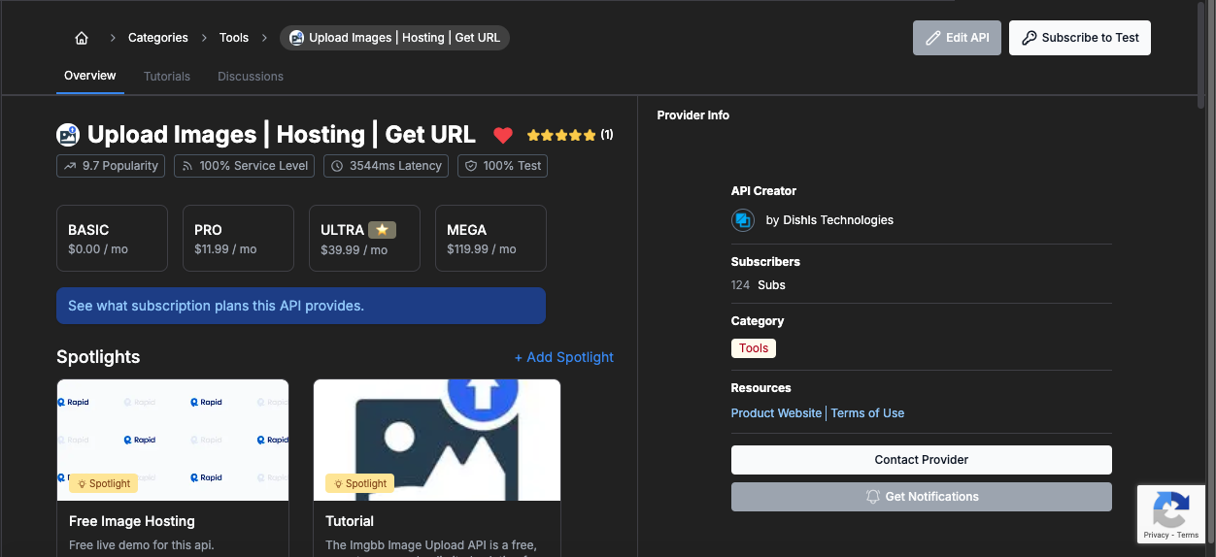Click the 3544ms Latency badge text
This screenshot has height=557, width=1216.
coord(395,166)
